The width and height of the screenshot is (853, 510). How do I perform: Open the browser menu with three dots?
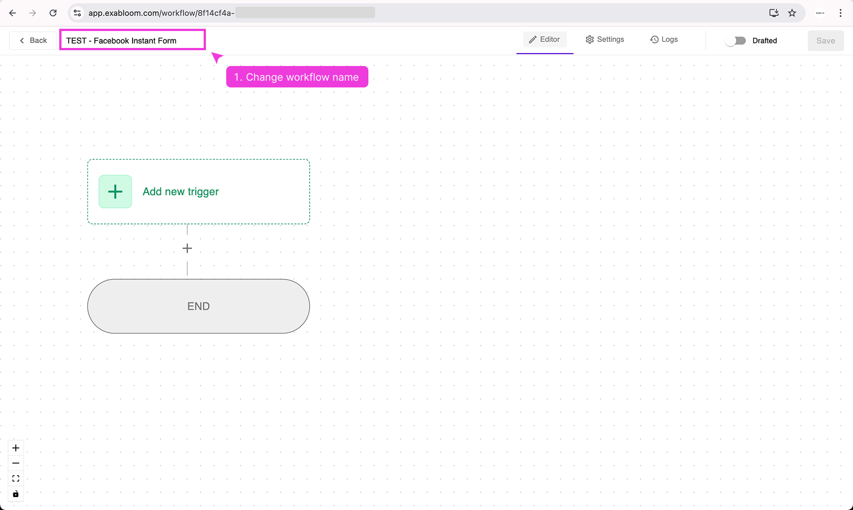(841, 12)
